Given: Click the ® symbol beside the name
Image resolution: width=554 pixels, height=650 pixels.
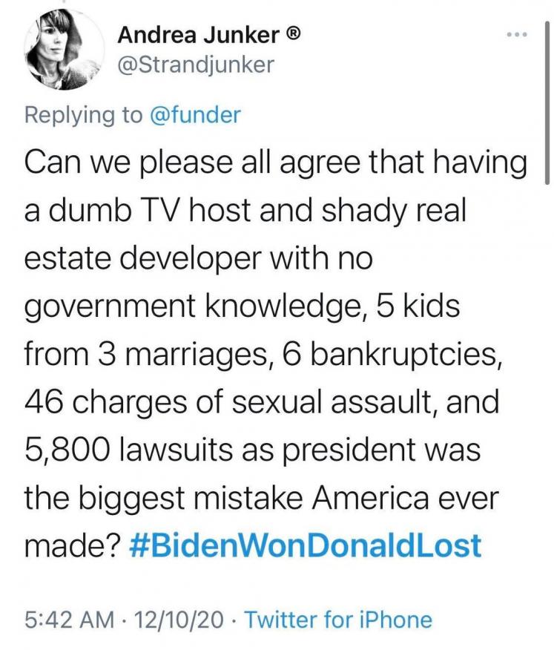Looking at the screenshot, I should tap(293, 34).
